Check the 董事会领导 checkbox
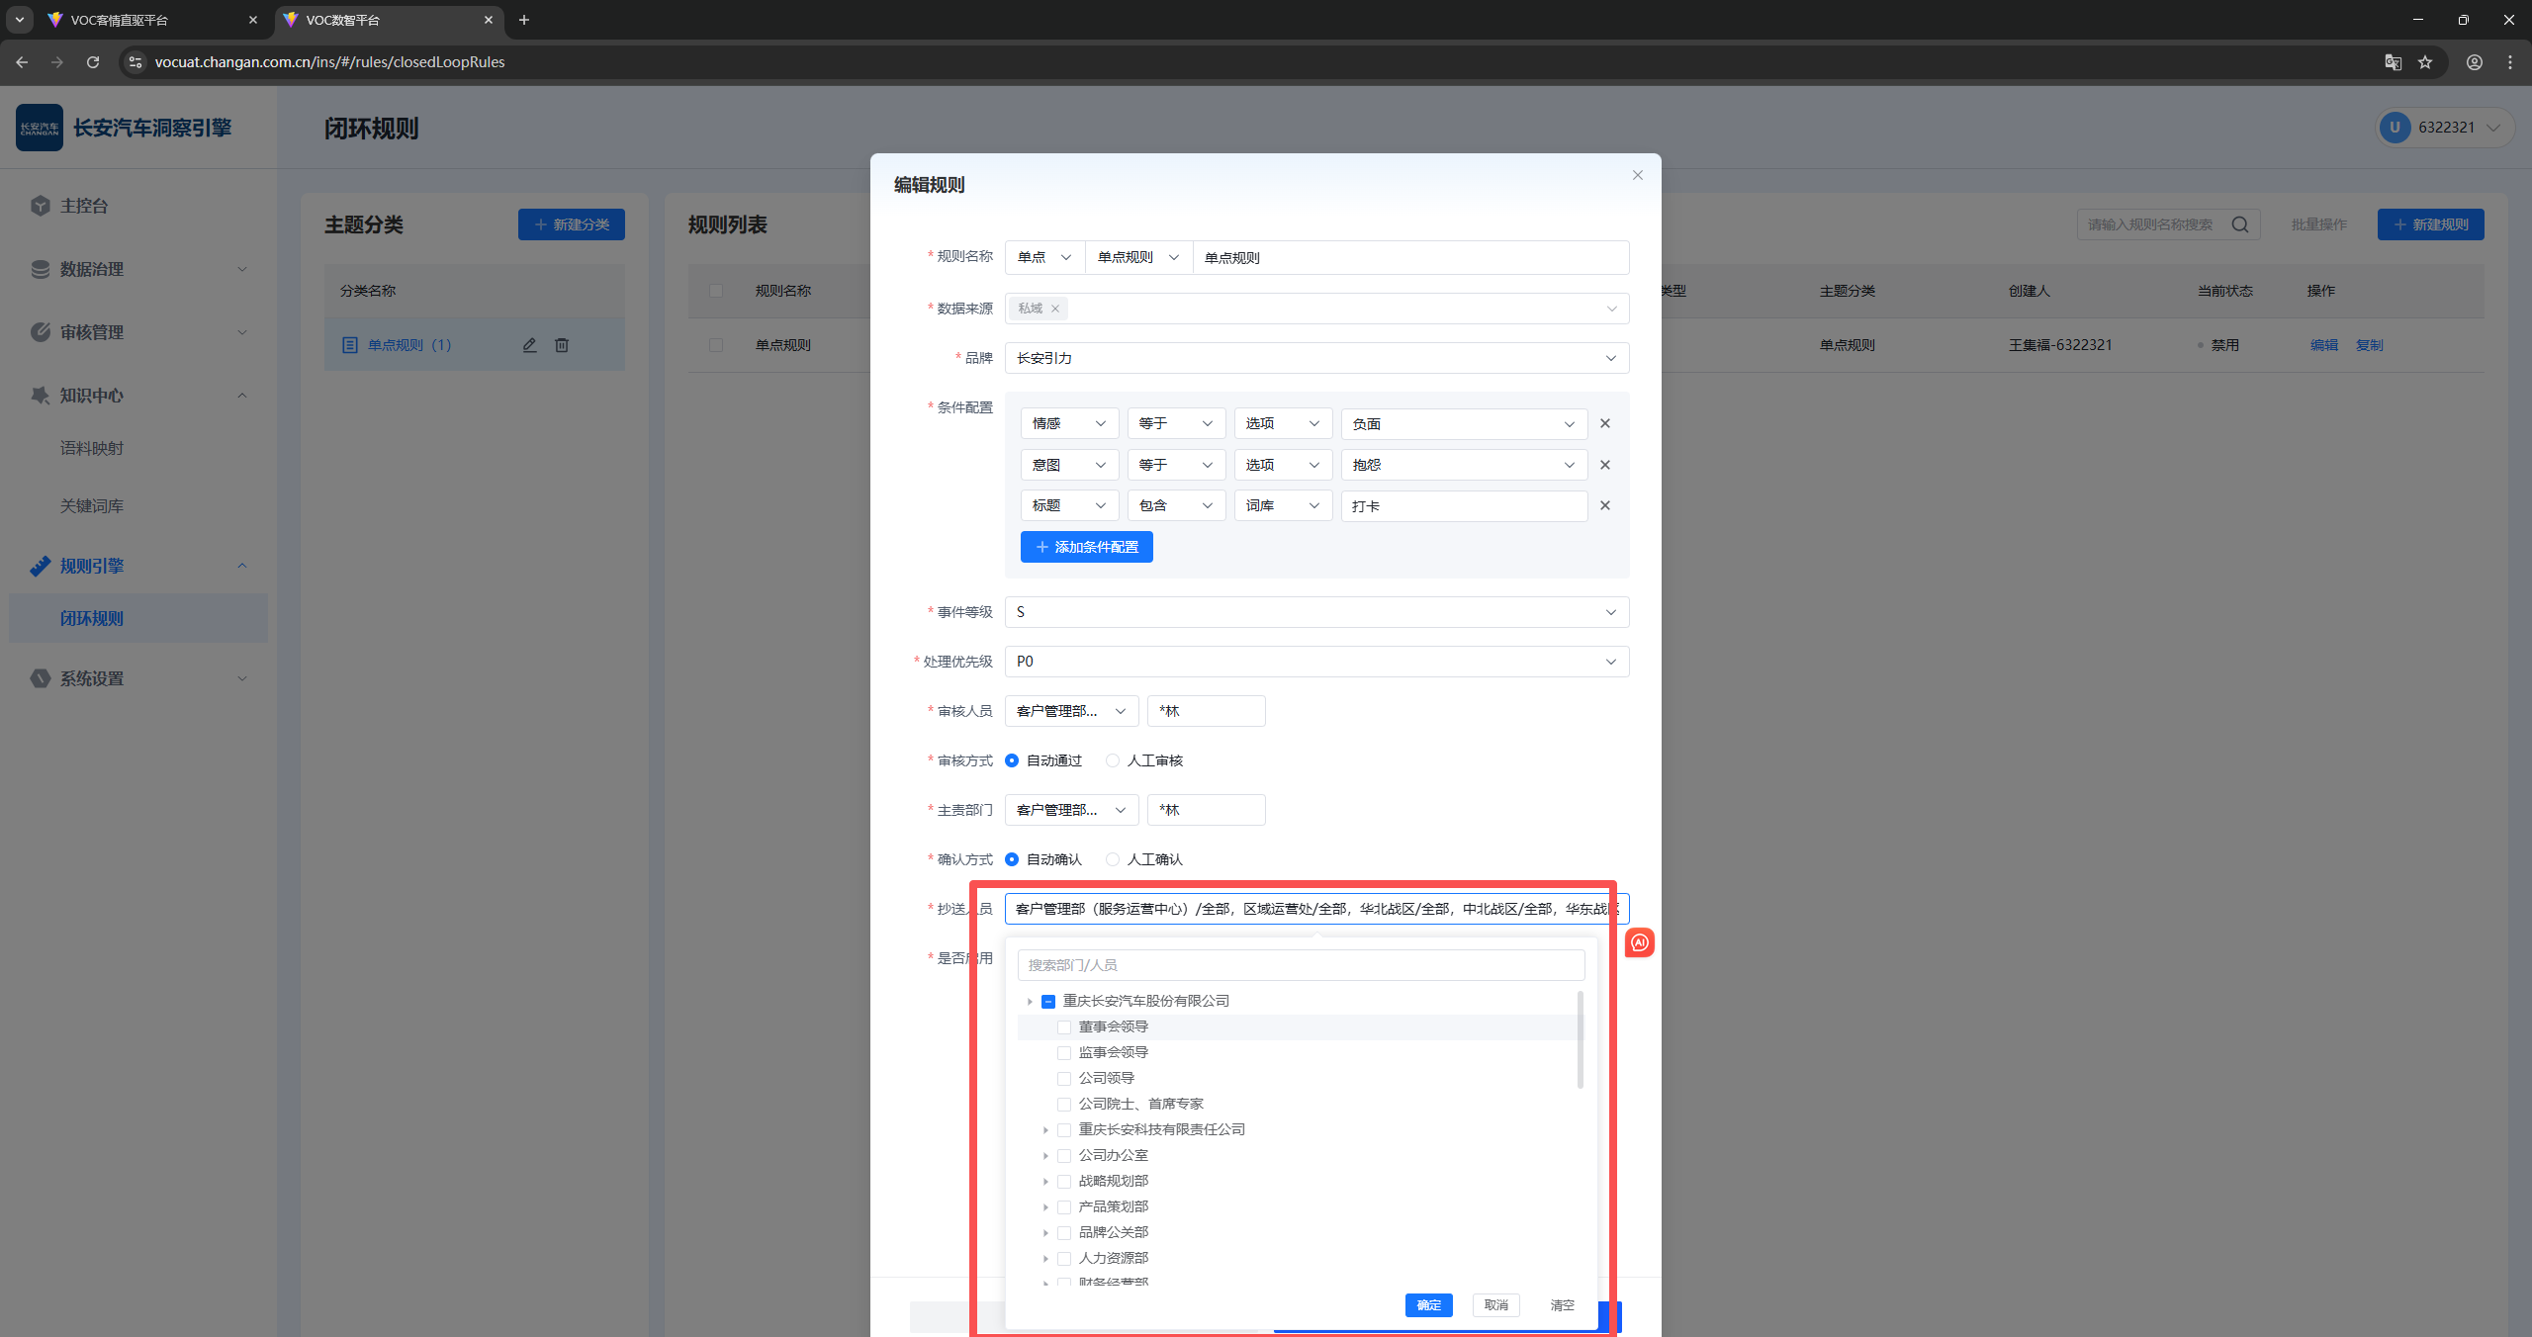2532x1337 pixels. 1064,1027
